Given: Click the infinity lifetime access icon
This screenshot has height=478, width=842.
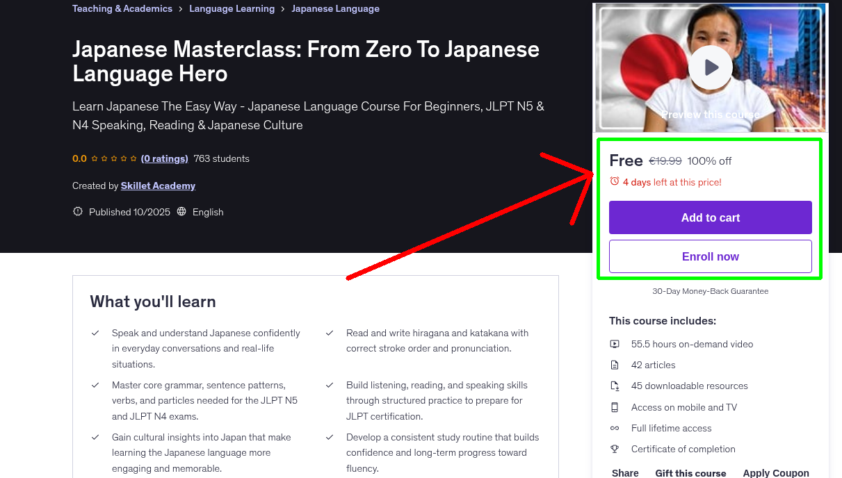Looking at the screenshot, I should [x=615, y=428].
